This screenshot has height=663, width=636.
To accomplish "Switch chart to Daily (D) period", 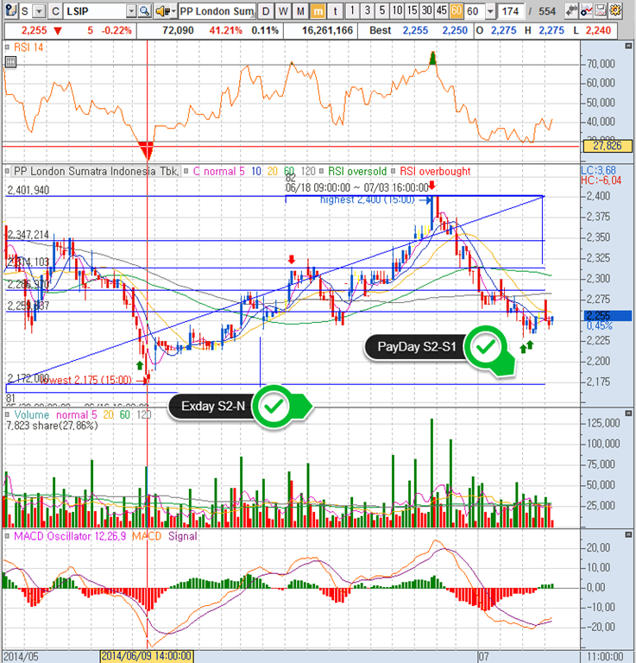I will [266, 11].
